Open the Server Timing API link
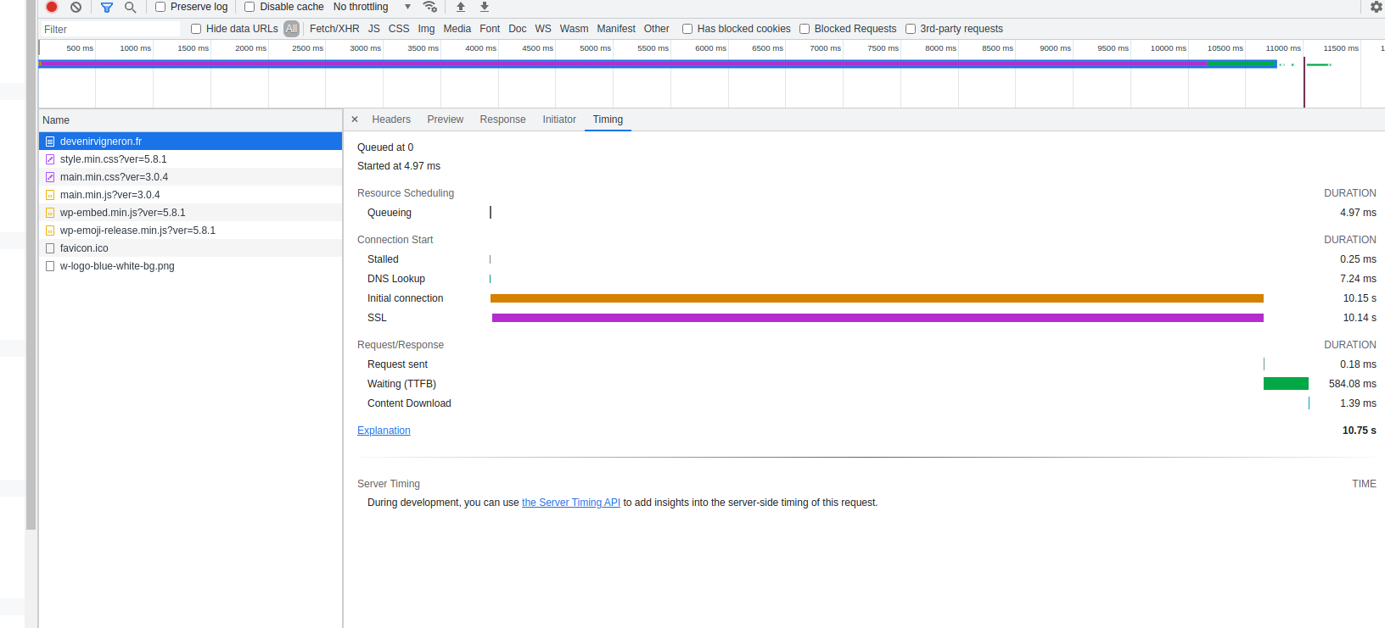This screenshot has height=628, width=1385. point(570,503)
